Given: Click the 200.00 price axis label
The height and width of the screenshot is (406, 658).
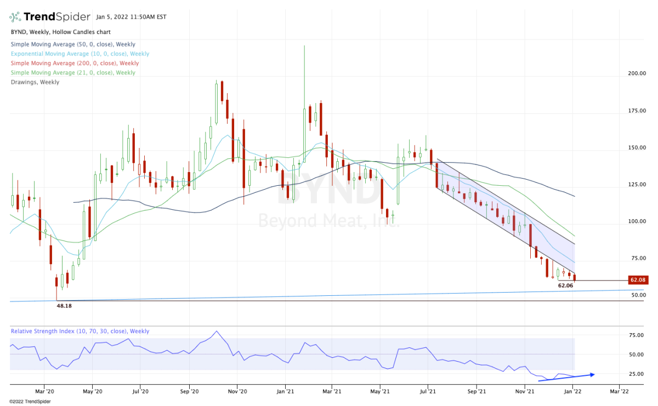Looking at the screenshot, I should click(638, 73).
